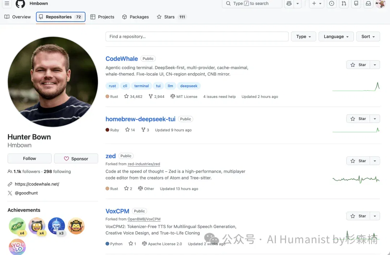Star the VoxCPM repository
Image resolution: width=390 pixels, height=255 pixels.
click(358, 216)
